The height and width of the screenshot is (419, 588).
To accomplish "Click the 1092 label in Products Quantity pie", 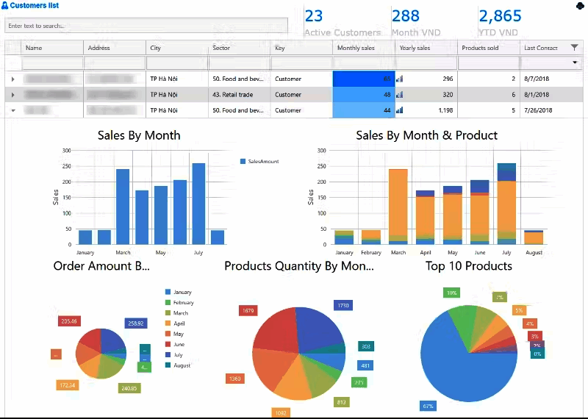I will pos(281,412).
